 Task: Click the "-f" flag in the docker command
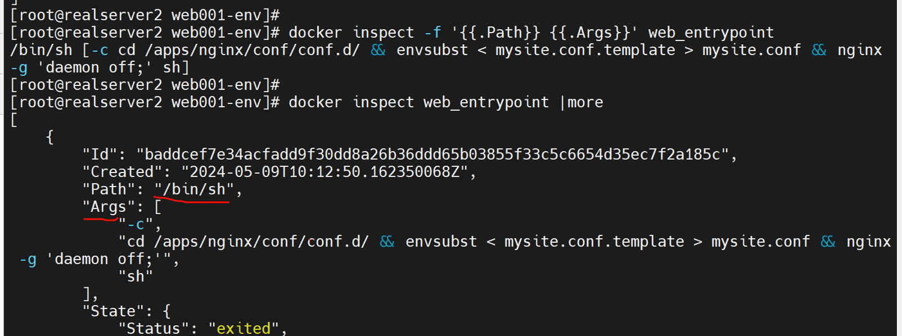[x=432, y=33]
